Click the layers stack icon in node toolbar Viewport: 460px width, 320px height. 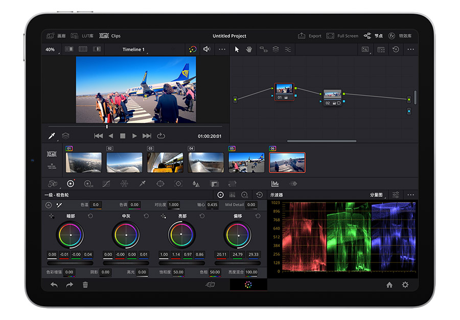pos(276,49)
